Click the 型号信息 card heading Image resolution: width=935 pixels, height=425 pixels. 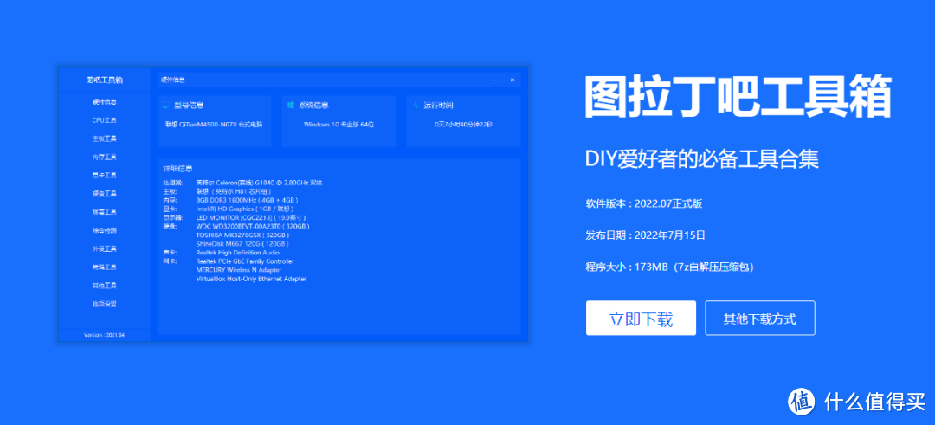[189, 106]
